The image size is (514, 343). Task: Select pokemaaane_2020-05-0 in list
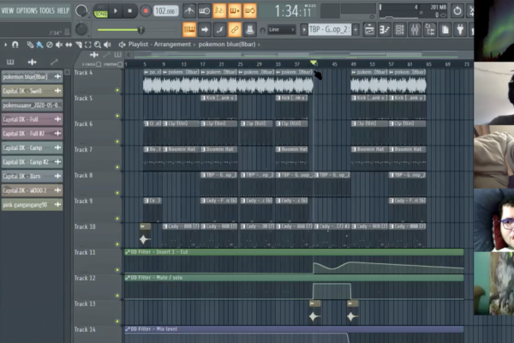32,105
